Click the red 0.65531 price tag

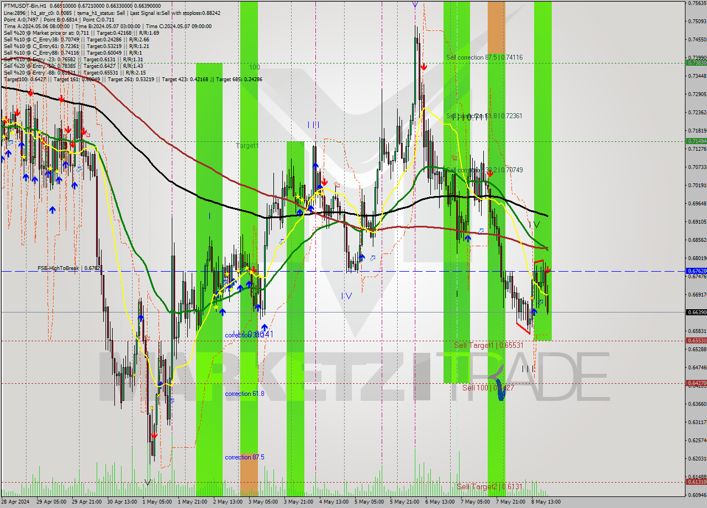[x=696, y=341]
